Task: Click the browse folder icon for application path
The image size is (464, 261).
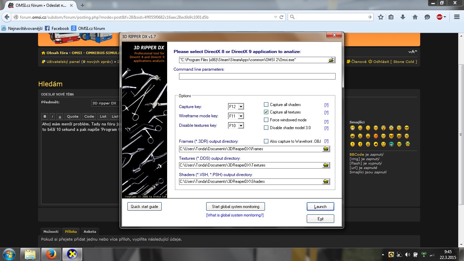Action: [x=331, y=60]
